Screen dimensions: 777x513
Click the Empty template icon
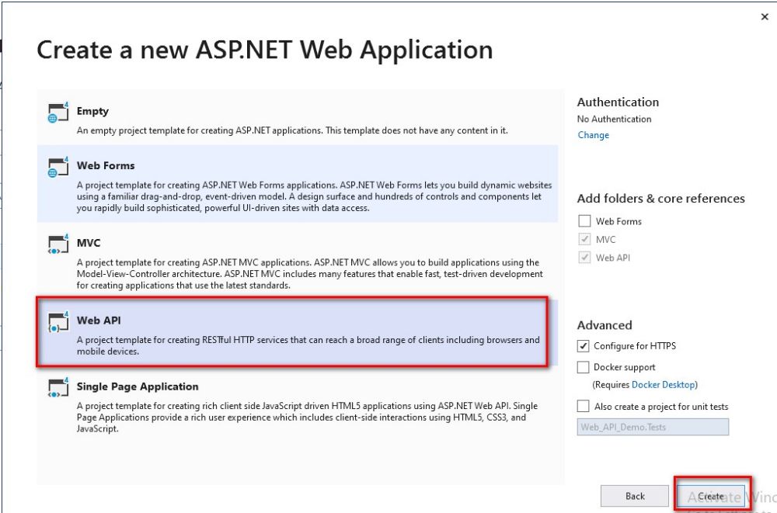coord(58,113)
